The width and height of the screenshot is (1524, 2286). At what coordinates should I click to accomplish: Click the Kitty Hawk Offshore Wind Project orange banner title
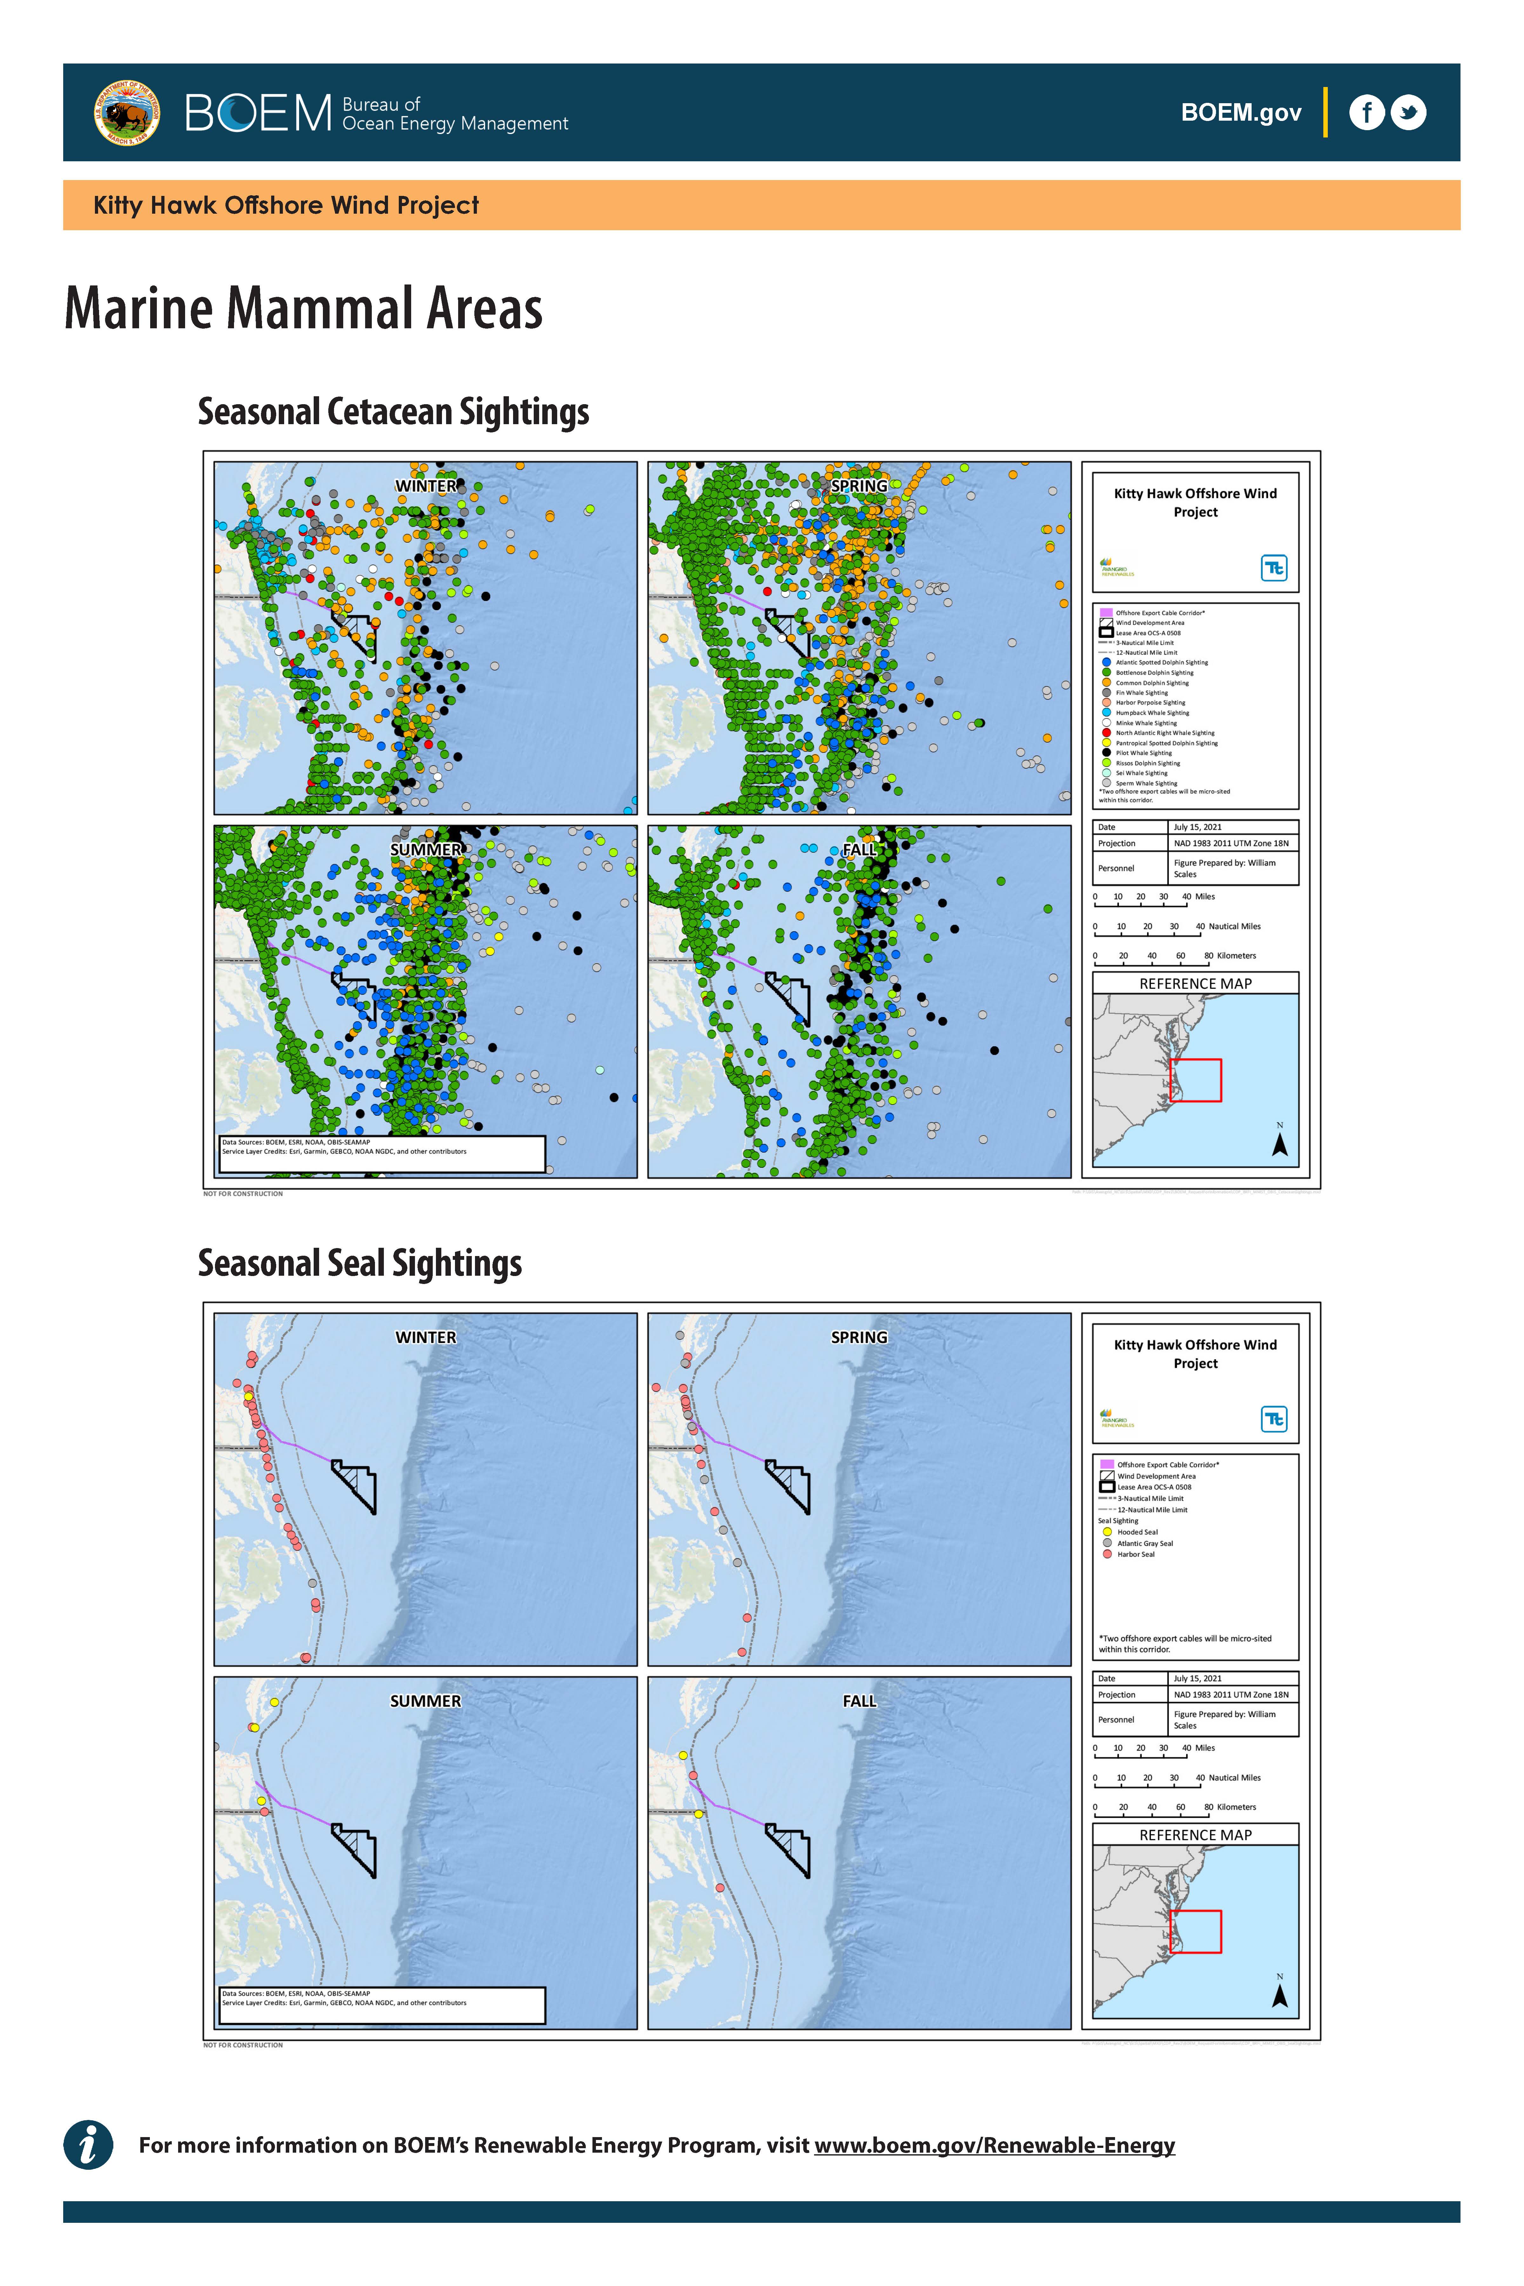[286, 205]
